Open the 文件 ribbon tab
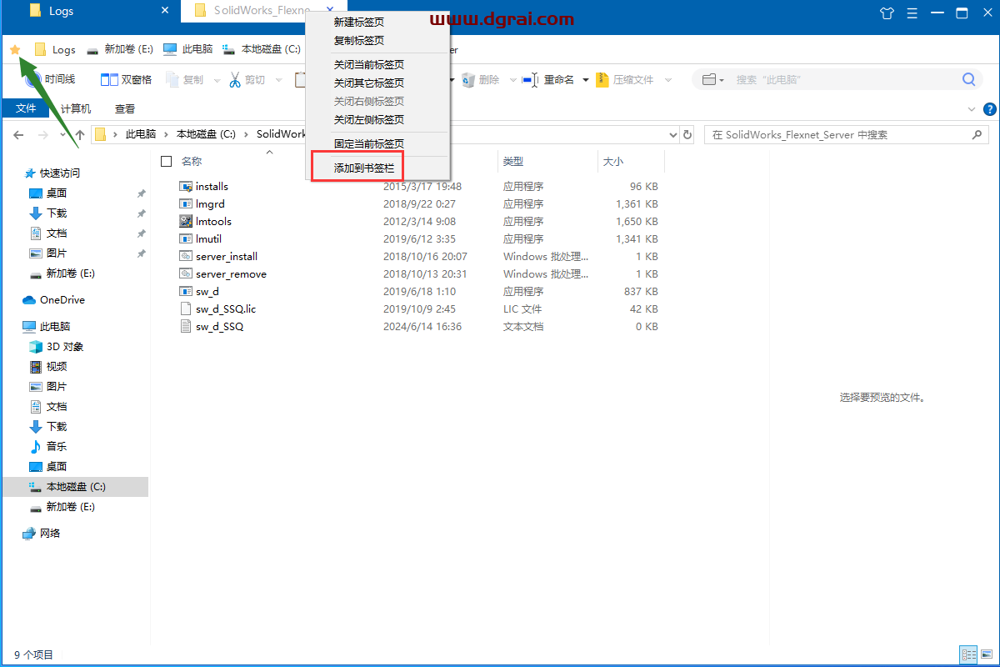The height and width of the screenshot is (667, 1000). click(x=26, y=109)
